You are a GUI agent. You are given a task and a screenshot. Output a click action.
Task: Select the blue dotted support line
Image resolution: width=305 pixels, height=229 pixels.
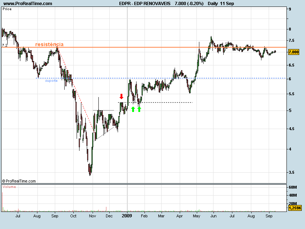pos(161,78)
